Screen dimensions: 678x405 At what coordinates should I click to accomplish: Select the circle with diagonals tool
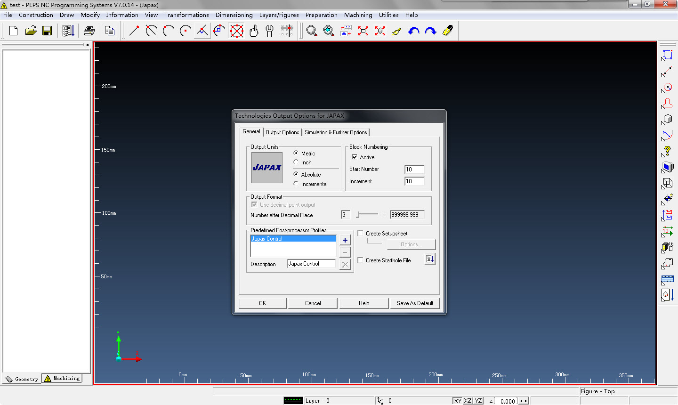click(x=236, y=31)
